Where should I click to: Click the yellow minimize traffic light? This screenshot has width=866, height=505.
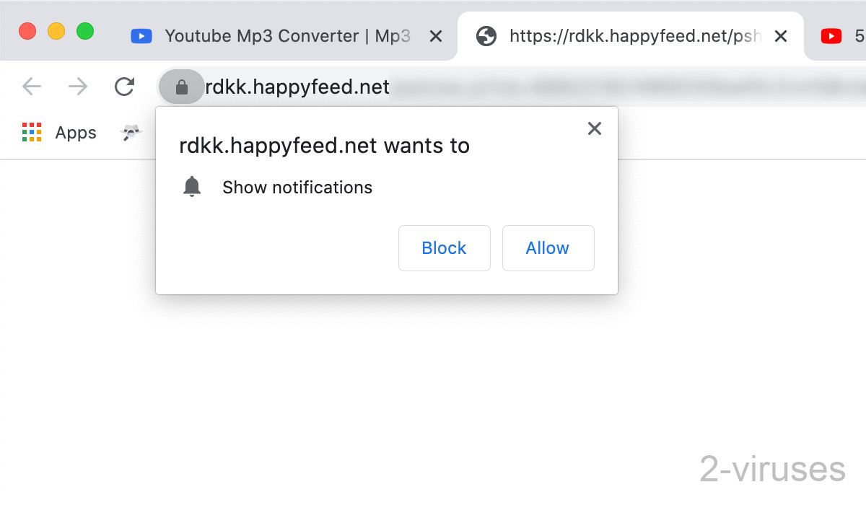[x=56, y=32]
